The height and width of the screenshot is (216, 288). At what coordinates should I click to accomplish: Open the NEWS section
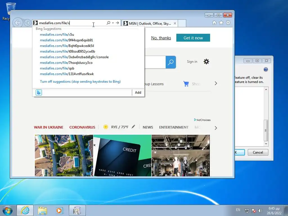pyautogui.click(x=148, y=127)
